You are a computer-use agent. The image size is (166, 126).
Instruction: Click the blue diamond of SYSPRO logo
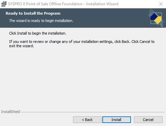coord(154,17)
